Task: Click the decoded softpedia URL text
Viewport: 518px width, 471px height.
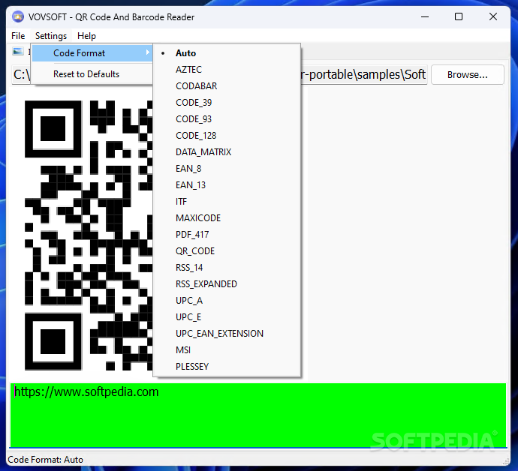Action: pyautogui.click(x=86, y=391)
